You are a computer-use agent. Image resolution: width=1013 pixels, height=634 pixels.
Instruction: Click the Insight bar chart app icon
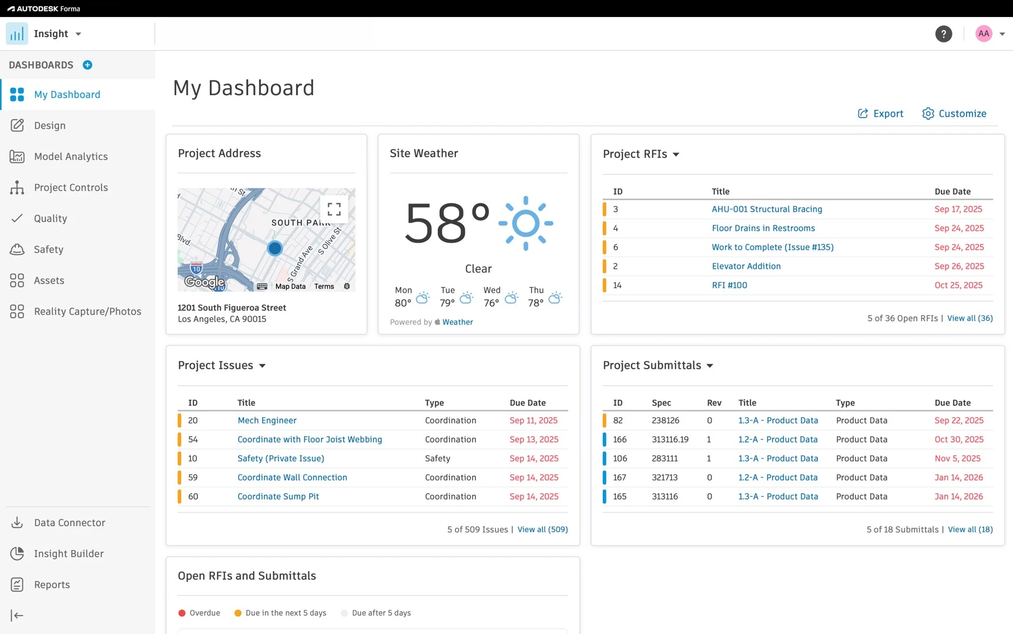(17, 33)
